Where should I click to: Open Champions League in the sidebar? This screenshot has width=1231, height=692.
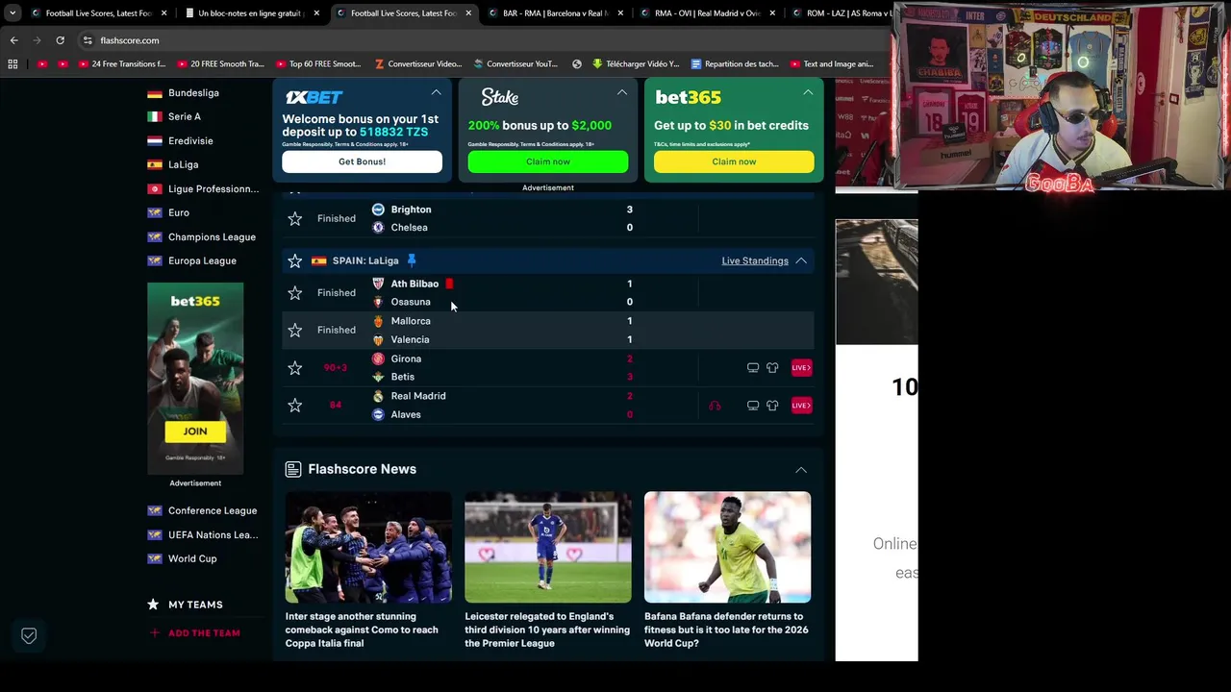pos(212,236)
